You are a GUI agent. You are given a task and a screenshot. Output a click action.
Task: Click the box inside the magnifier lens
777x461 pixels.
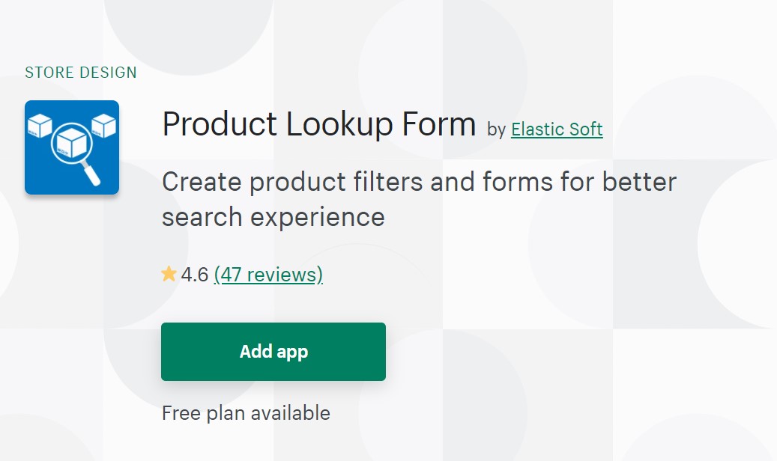(x=70, y=142)
